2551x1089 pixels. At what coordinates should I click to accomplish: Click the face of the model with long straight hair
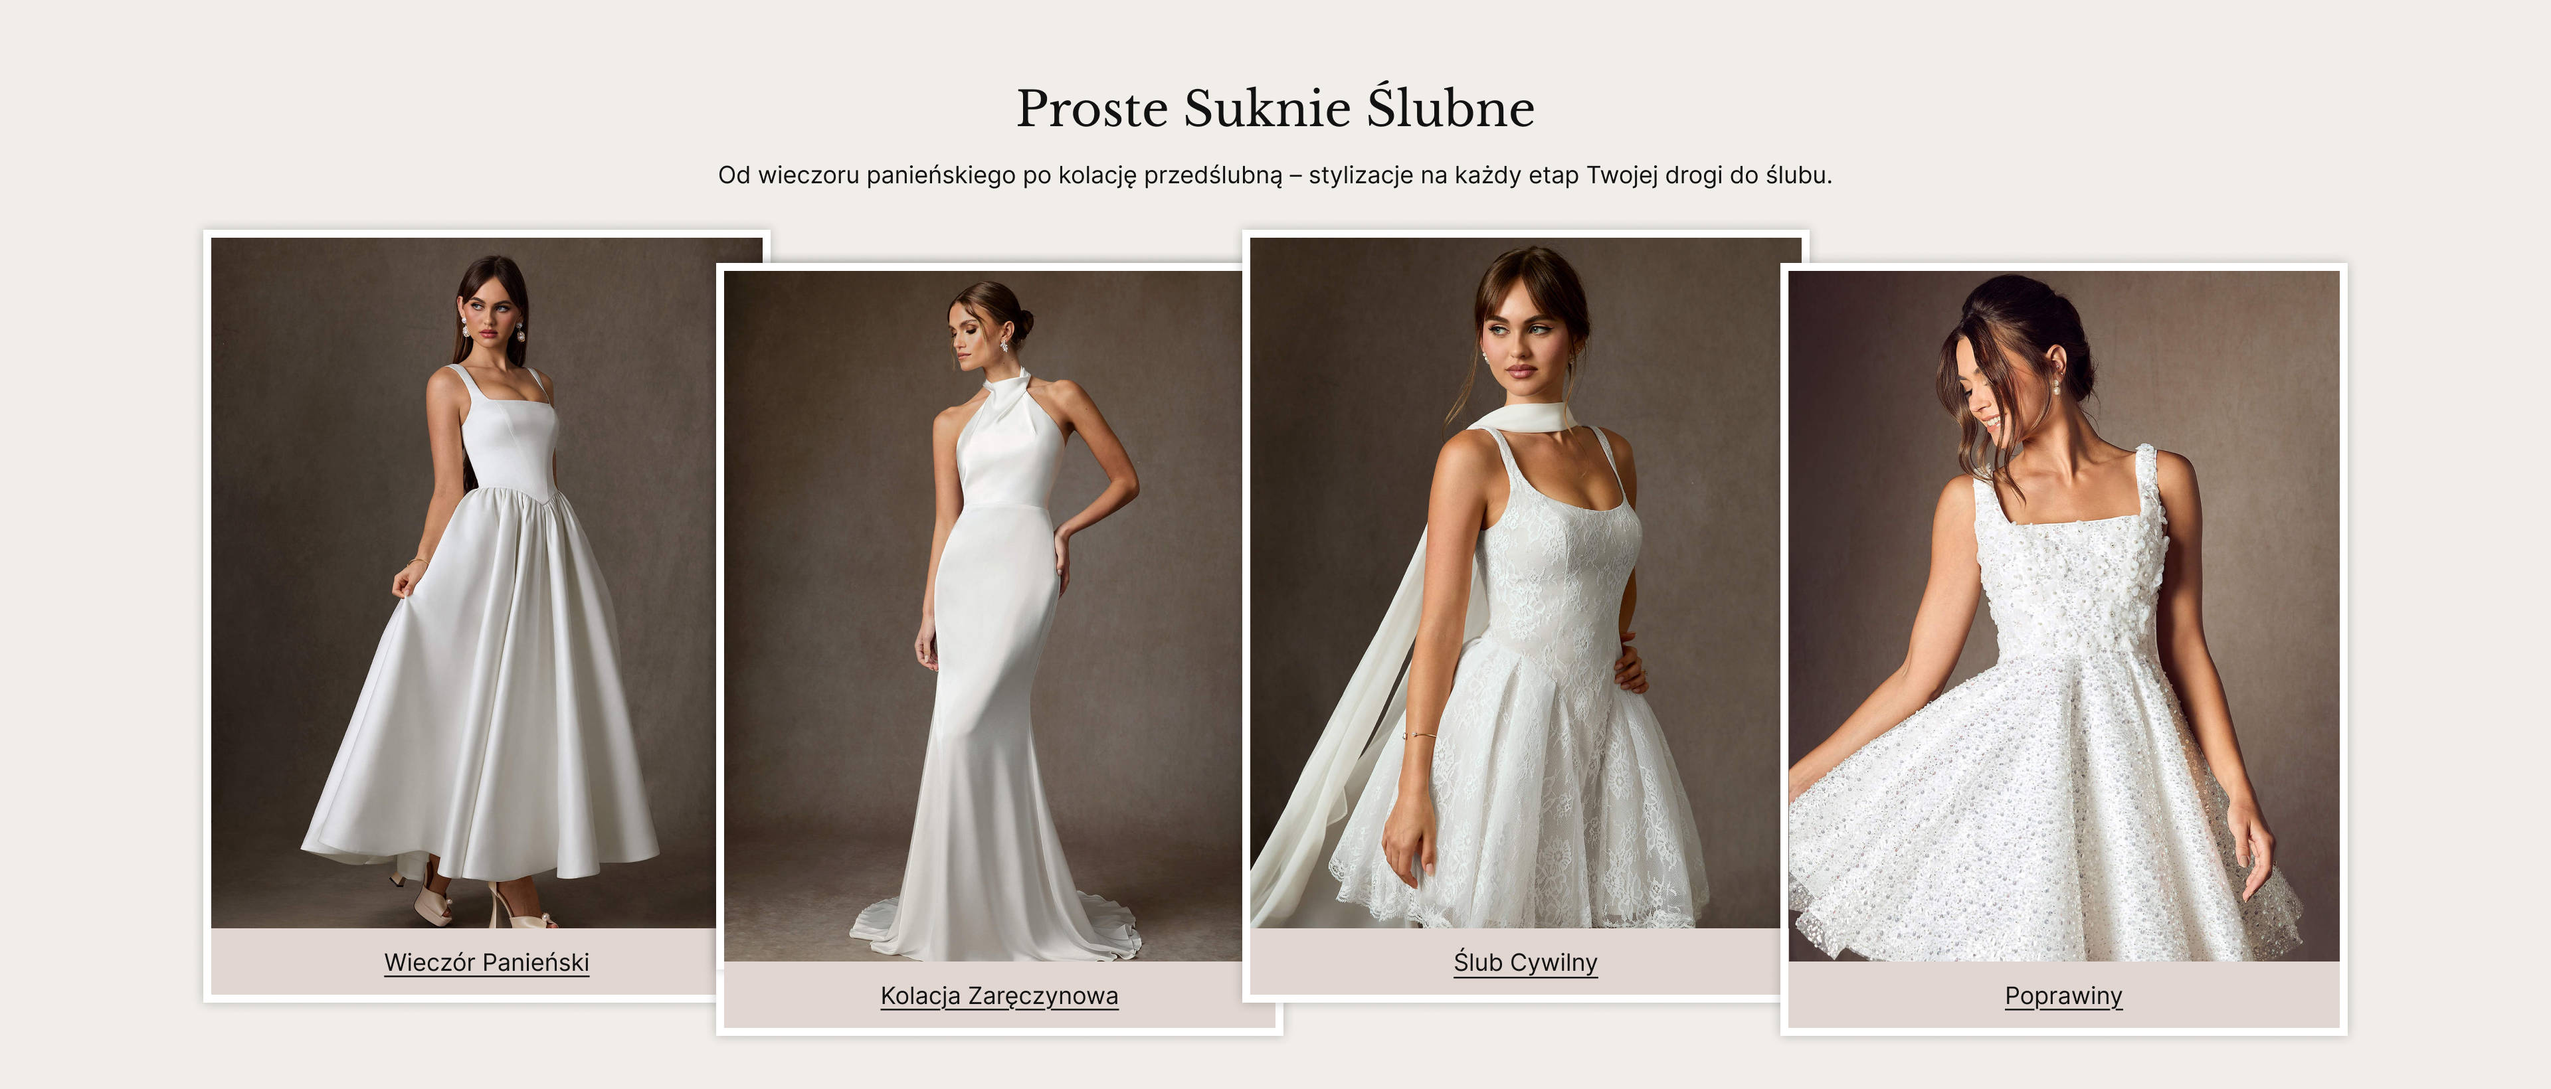pos(492,314)
